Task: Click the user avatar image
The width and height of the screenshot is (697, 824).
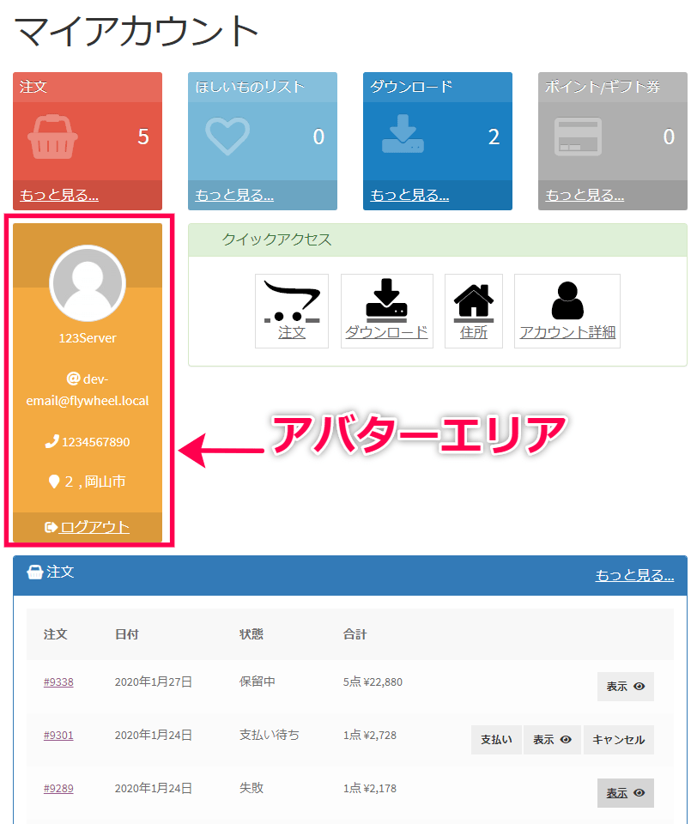Action: tap(88, 283)
